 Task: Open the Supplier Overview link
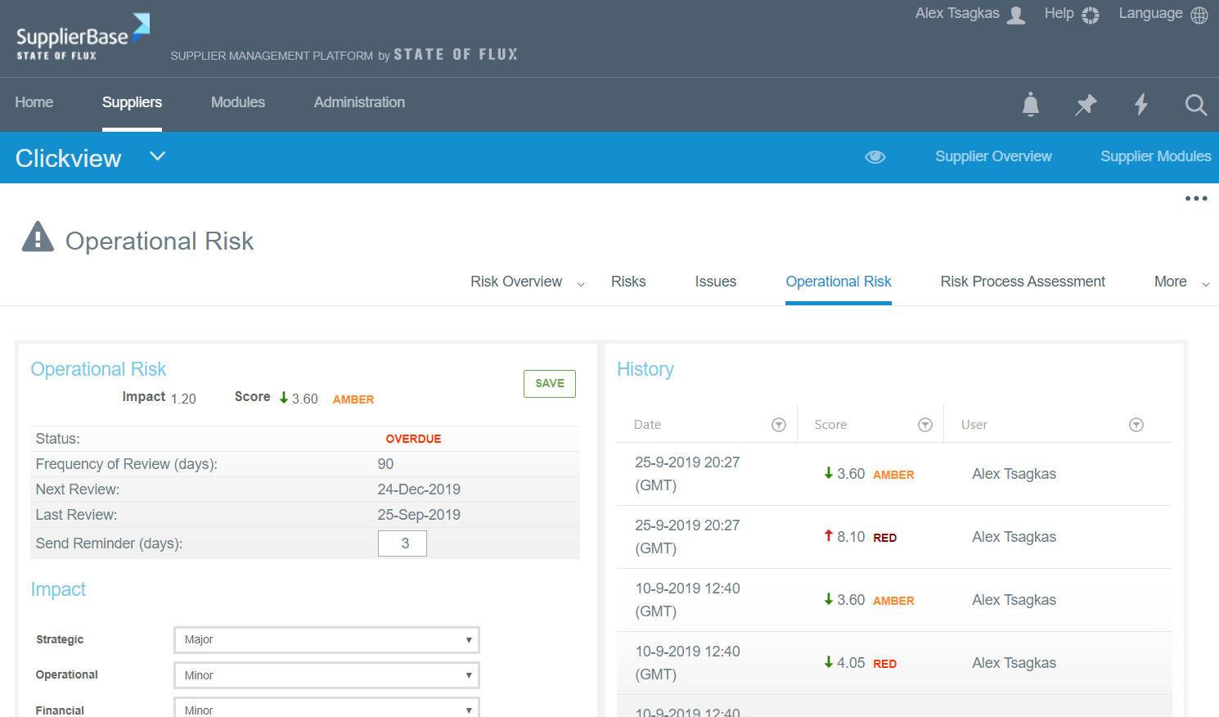[993, 156]
